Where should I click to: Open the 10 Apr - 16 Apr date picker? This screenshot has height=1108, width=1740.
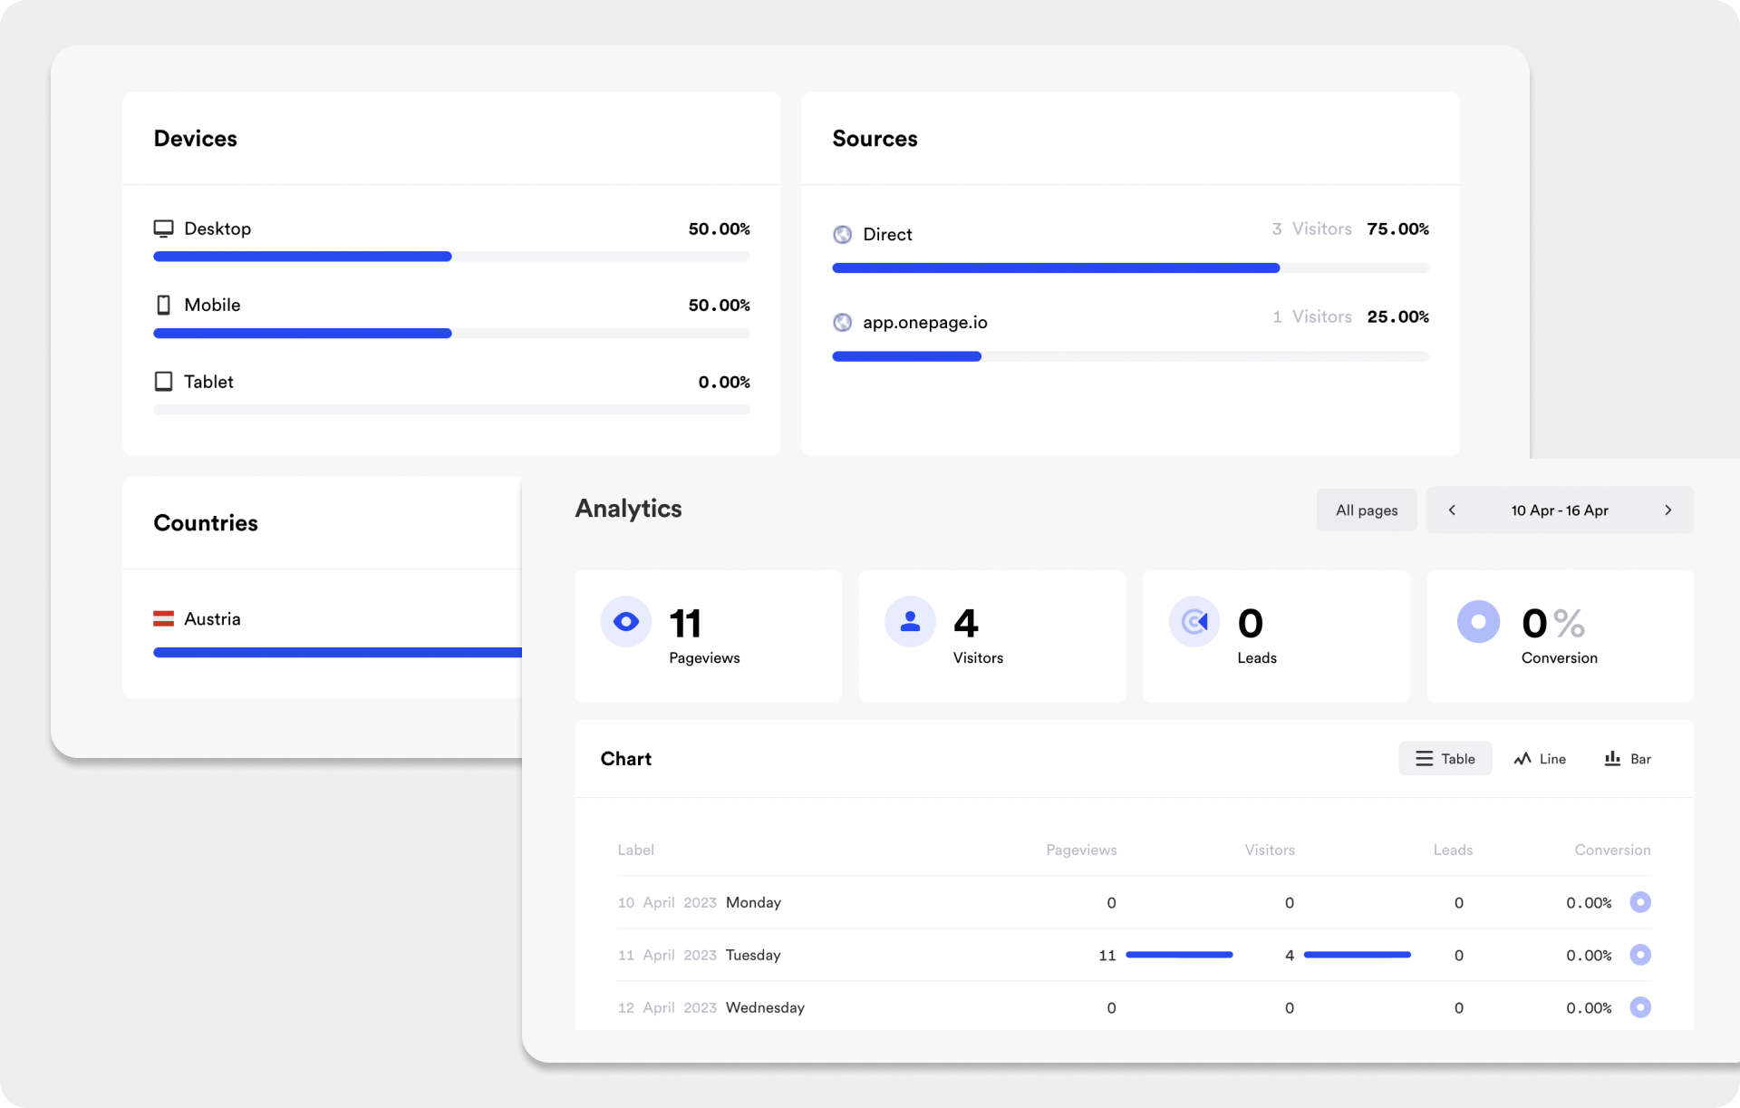pos(1559,510)
